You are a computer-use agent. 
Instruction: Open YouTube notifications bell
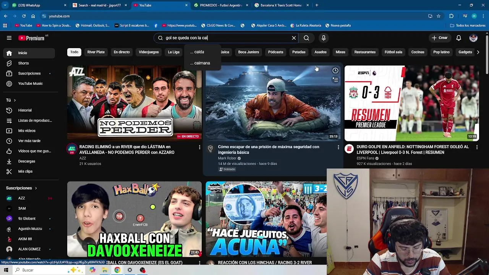459,38
